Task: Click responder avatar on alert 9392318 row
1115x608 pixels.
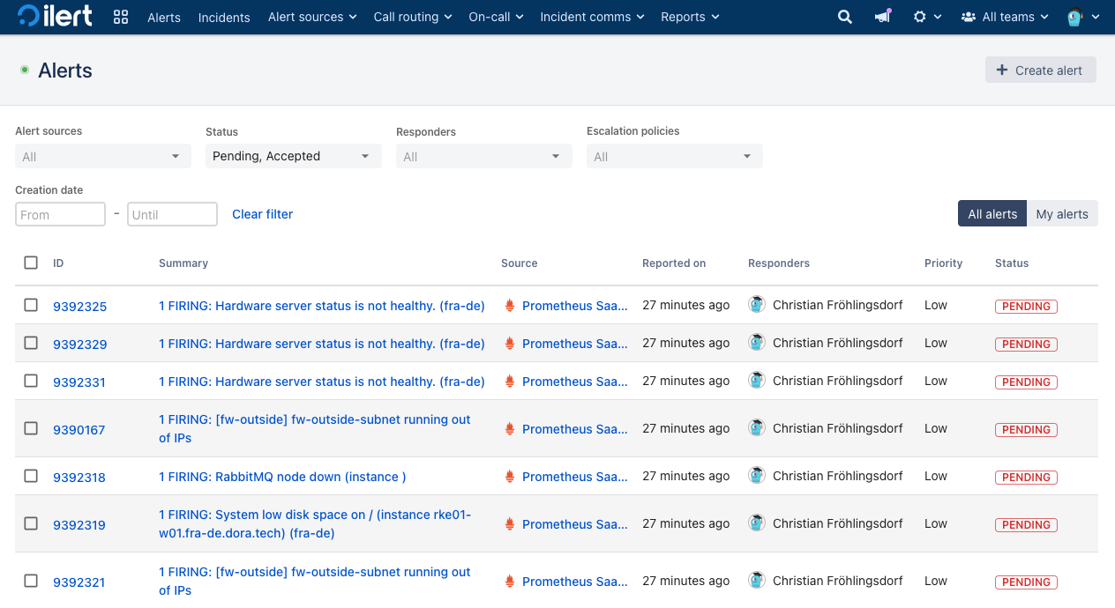Action: (x=757, y=476)
